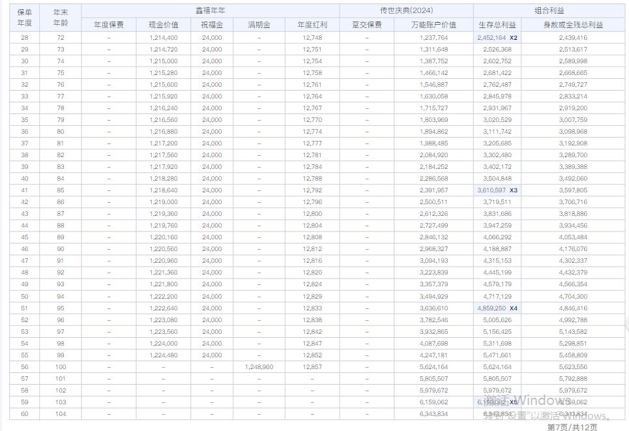
Task: Select the 传世庆典(2024) group header
Action: coord(406,11)
